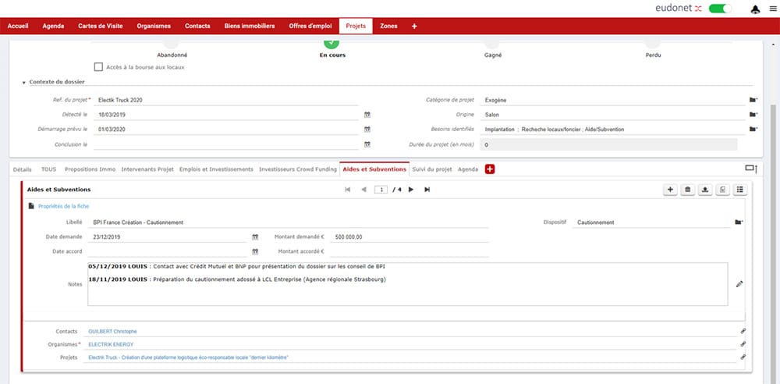Switch to list view in Aides et Subventions

coord(739,190)
